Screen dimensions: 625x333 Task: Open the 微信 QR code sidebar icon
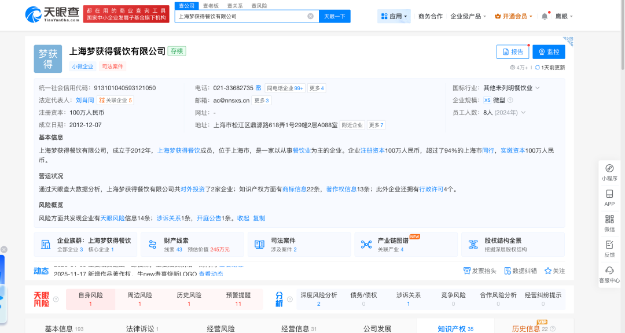click(x=609, y=222)
